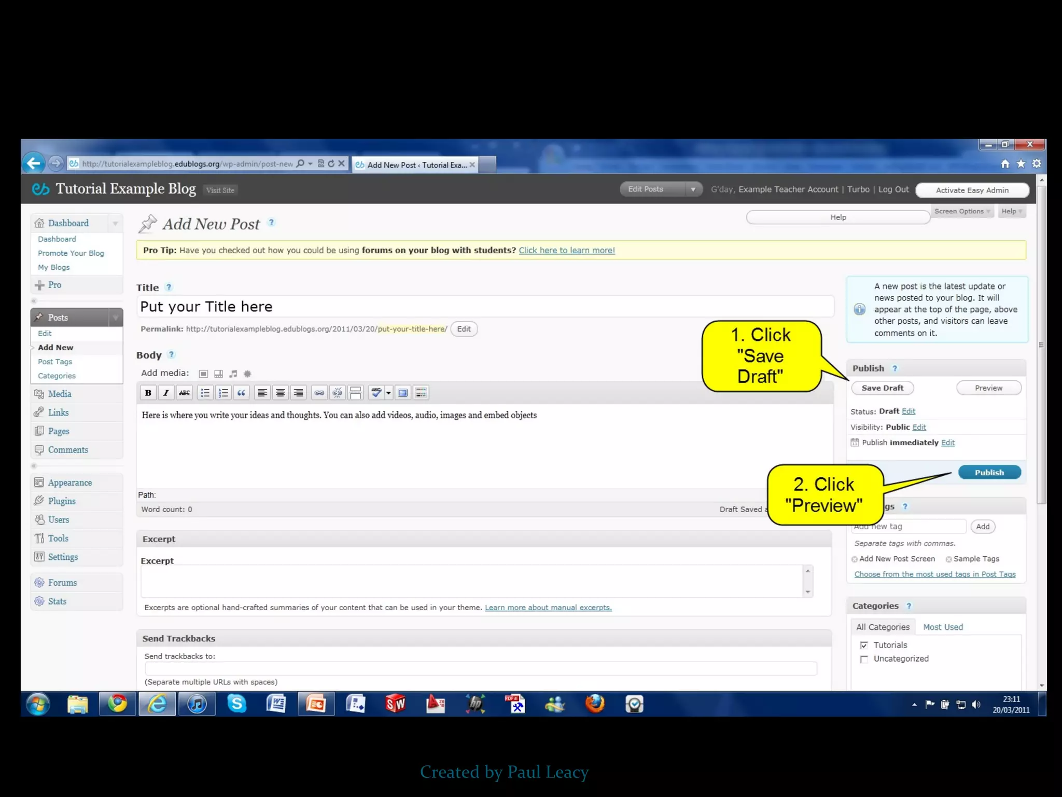Screen dimensions: 1062x797
Task: Check the Uncategorized category checkbox
Action: pyautogui.click(x=864, y=659)
